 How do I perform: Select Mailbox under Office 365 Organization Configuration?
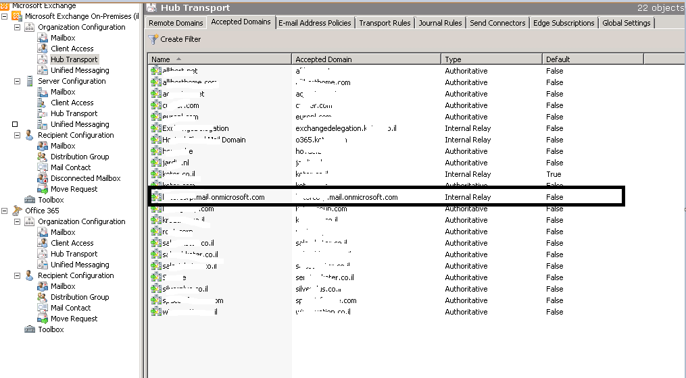click(x=63, y=232)
